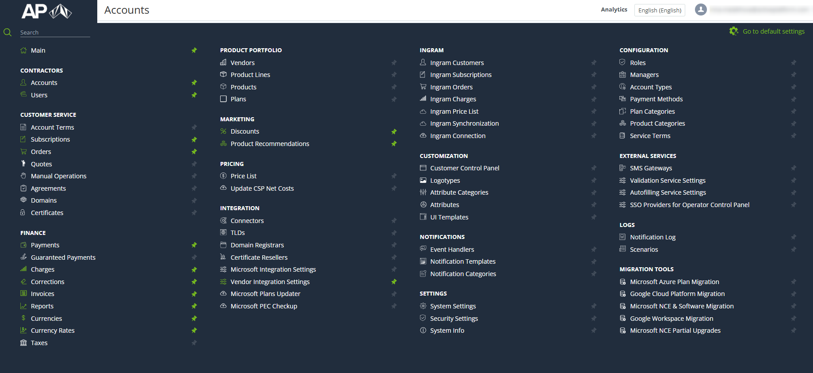Open Microsoft Plans Updater

pyautogui.click(x=265, y=294)
